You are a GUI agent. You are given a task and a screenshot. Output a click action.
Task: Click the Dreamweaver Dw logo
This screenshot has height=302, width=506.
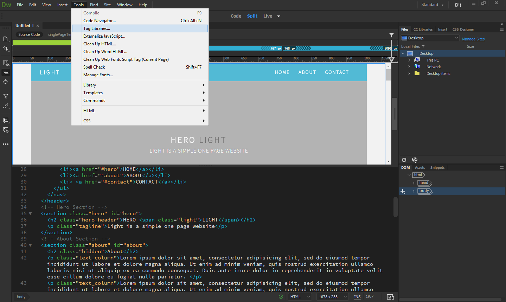click(x=6, y=5)
